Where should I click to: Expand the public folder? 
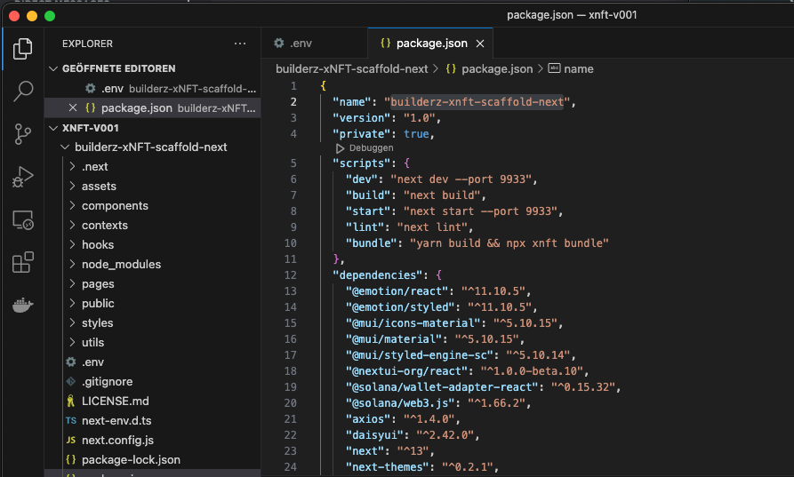[x=72, y=303]
